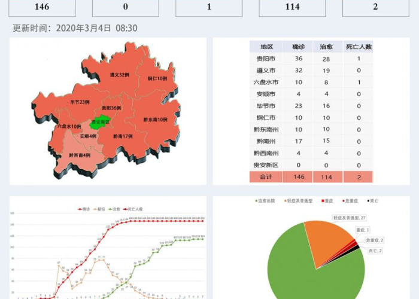Click 铜仁市 in the region table
The height and width of the screenshot is (299, 419).
(266, 118)
